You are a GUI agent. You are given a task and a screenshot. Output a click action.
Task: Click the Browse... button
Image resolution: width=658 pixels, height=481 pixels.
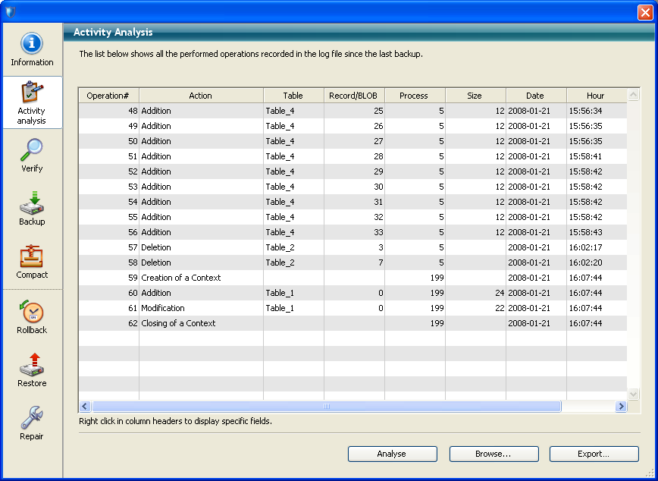(493, 454)
